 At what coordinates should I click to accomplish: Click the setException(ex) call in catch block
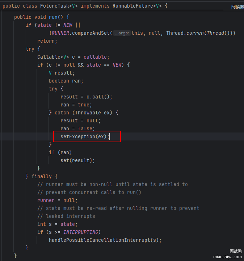tap(84, 136)
